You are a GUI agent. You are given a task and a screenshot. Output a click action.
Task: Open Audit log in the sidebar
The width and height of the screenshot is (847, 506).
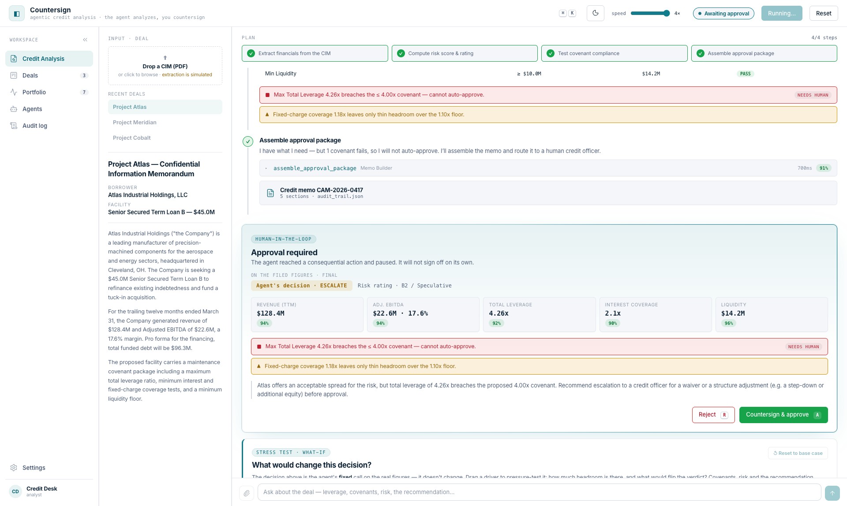pos(49,126)
